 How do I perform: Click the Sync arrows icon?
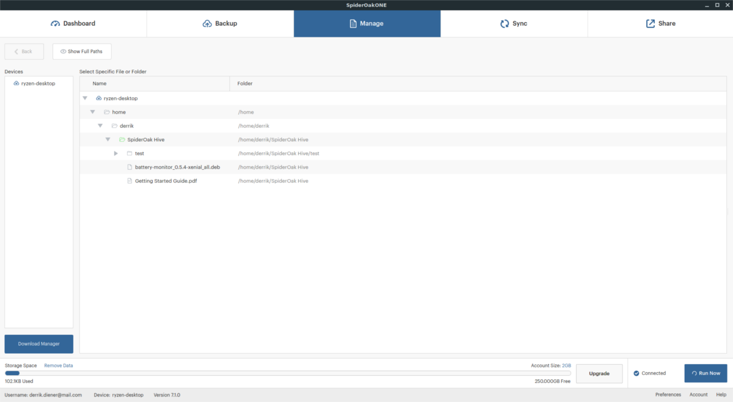505,23
